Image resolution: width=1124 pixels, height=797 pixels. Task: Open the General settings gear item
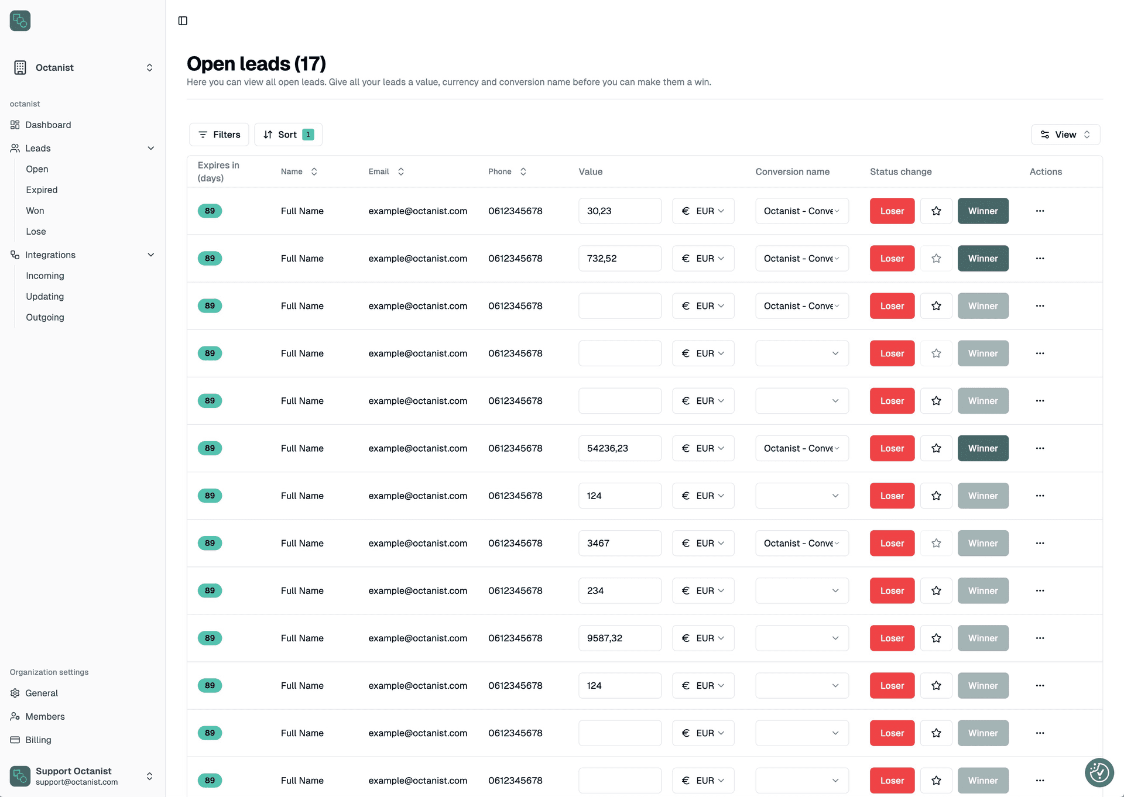coord(41,693)
